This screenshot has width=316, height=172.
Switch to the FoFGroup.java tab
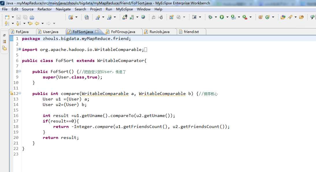point(123,32)
